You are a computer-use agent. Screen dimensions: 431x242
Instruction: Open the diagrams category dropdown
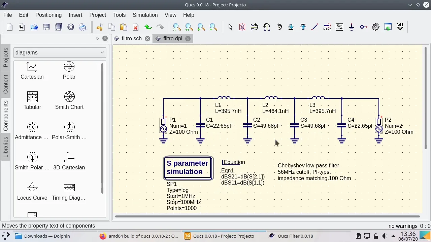coord(60,52)
